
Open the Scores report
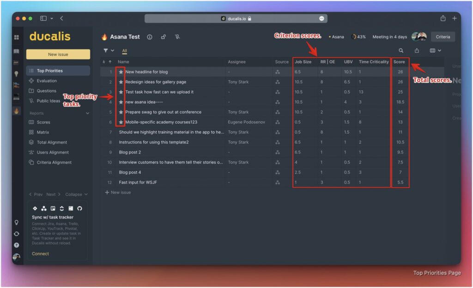pyautogui.click(x=43, y=122)
